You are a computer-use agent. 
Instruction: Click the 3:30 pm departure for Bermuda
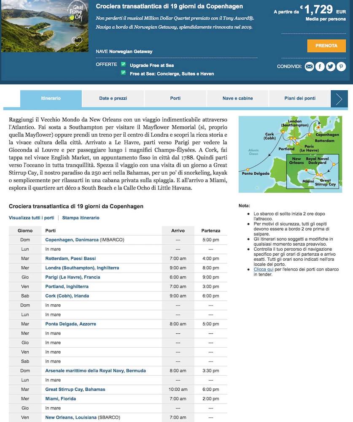pos(211,371)
